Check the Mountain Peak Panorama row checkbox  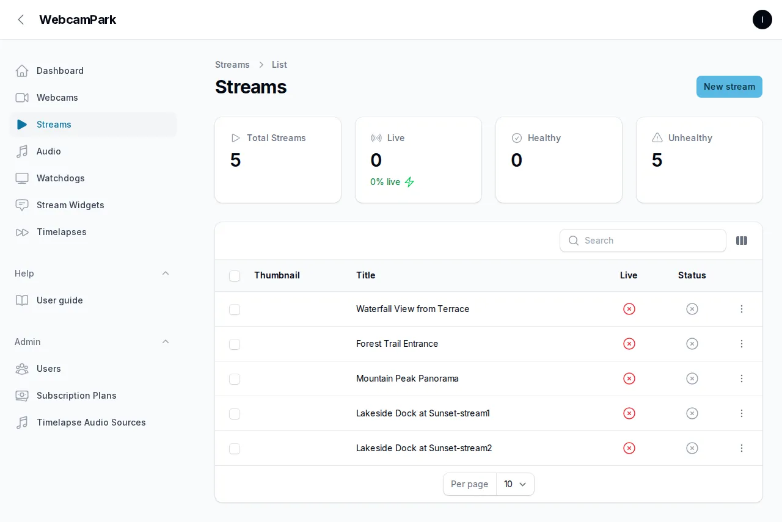(235, 379)
